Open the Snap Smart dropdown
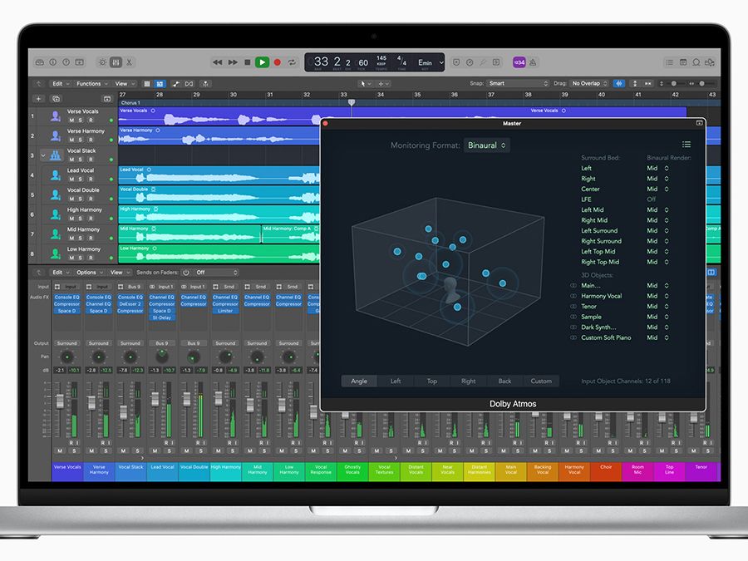 tap(518, 83)
